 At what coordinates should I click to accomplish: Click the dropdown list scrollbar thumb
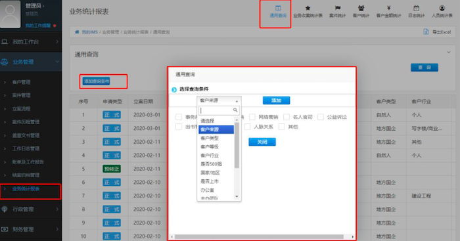pos(237,145)
